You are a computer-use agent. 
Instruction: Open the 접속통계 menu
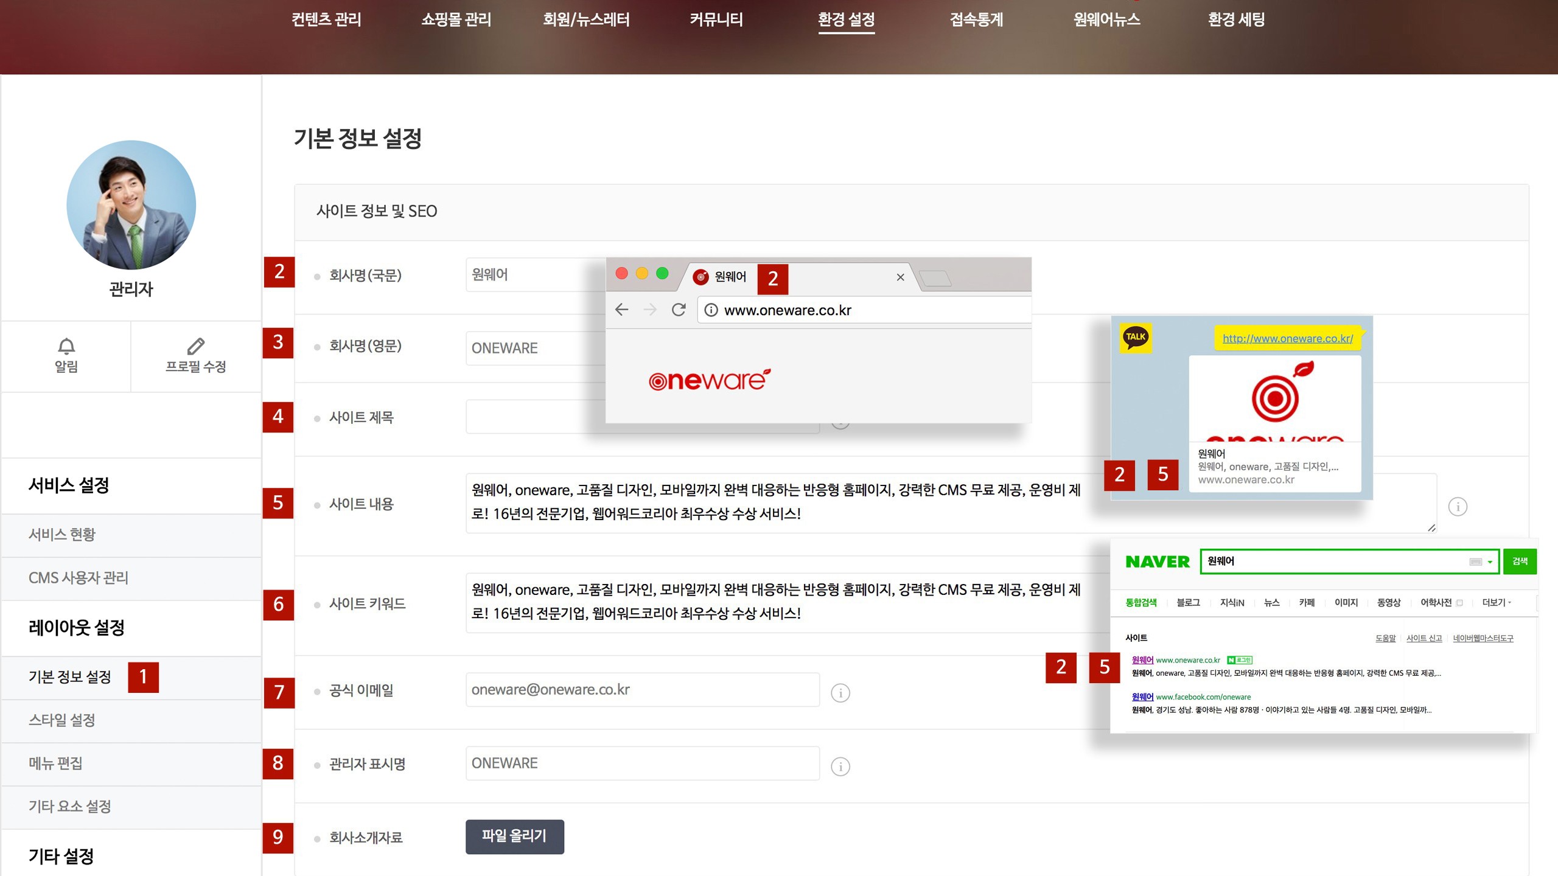976,19
